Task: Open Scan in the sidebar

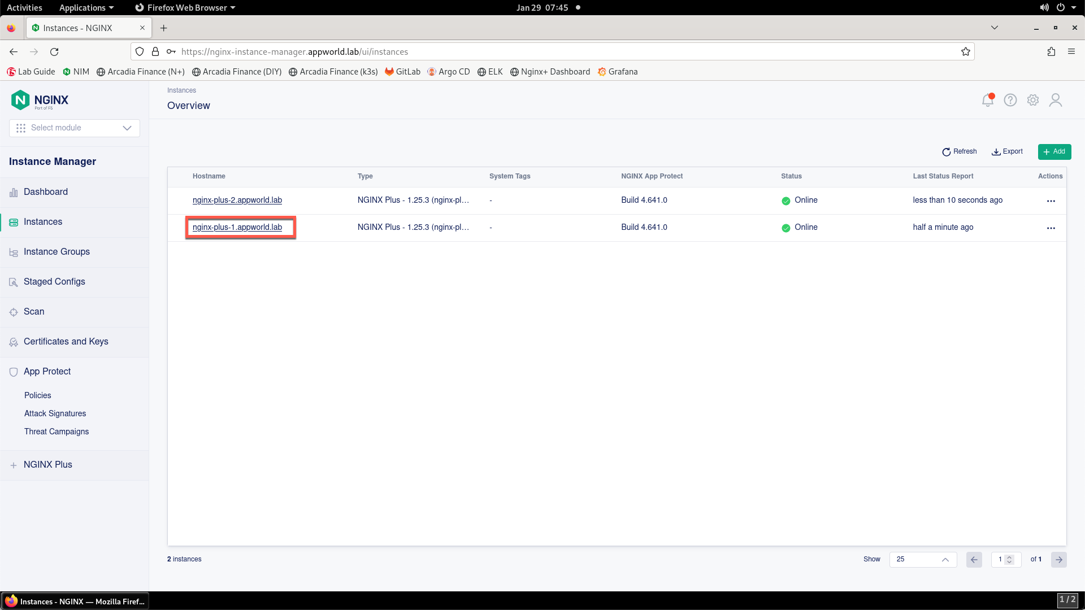Action: 75,312
